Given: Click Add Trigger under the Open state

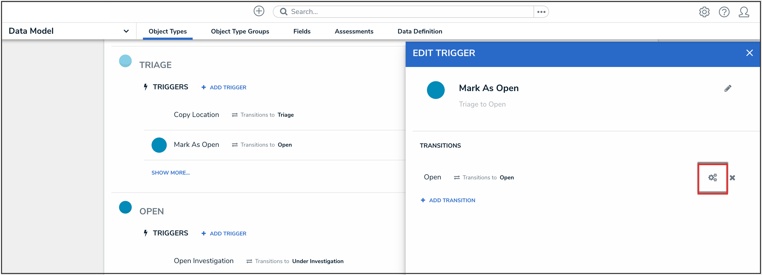Looking at the screenshot, I should 224,234.
